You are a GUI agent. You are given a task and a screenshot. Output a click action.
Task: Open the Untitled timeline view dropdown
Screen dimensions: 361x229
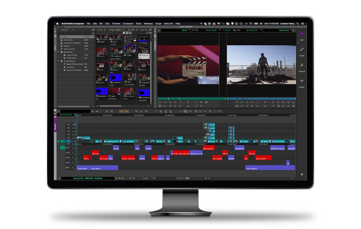tap(146, 178)
